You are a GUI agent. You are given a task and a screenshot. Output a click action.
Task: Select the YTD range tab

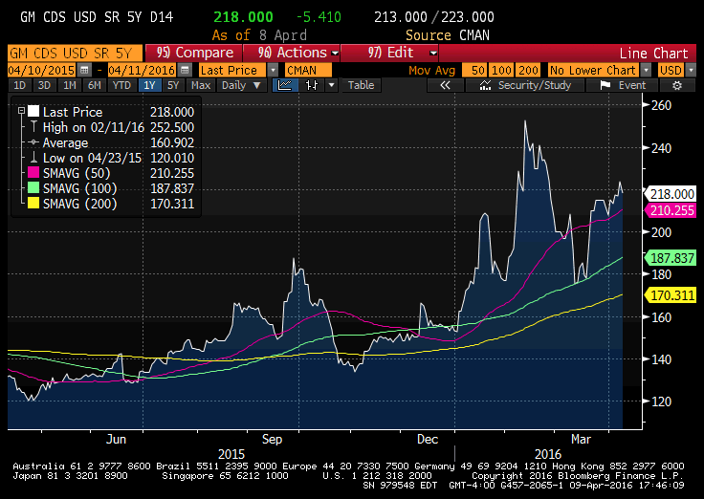[x=121, y=85]
